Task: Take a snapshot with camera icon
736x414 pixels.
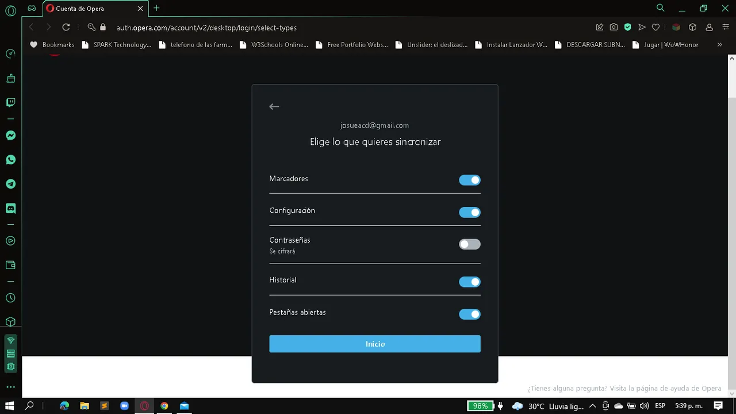Action: 614,27
